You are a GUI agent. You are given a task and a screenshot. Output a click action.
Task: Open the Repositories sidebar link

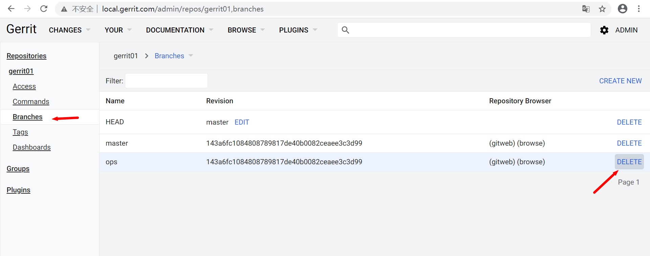[26, 56]
